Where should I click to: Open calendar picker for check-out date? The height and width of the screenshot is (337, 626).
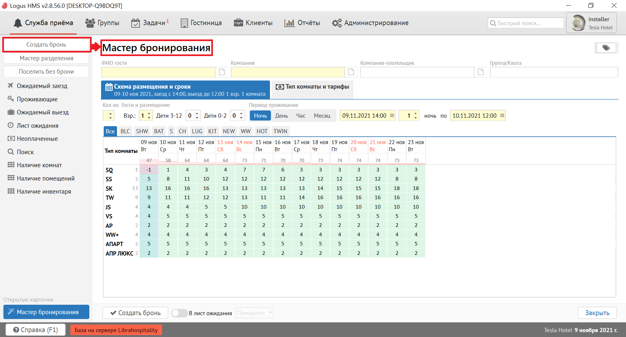click(x=502, y=116)
